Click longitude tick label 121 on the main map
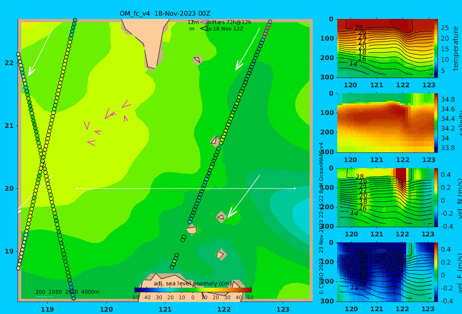This screenshot has width=462, height=314. pos(165,309)
